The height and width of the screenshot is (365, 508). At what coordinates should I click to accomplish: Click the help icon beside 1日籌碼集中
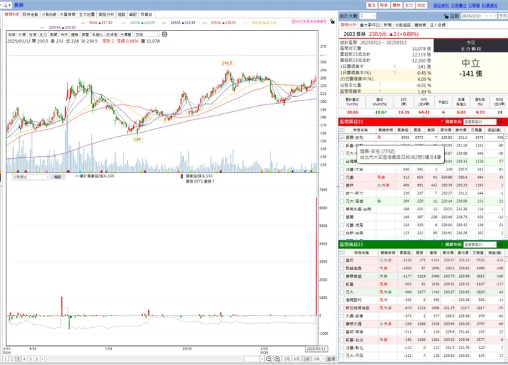(x=395, y=66)
